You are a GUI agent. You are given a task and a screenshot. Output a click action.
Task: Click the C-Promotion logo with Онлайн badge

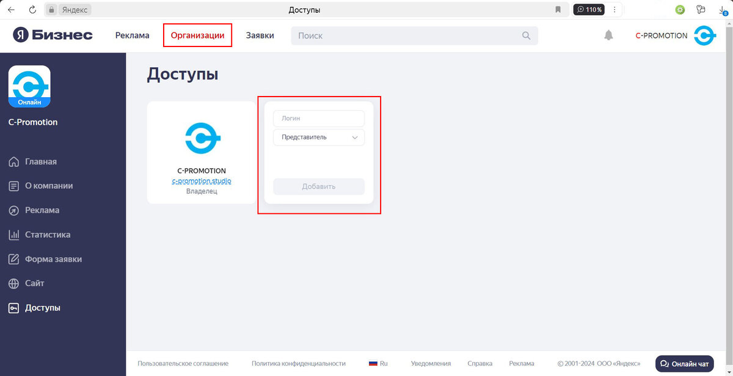29,86
